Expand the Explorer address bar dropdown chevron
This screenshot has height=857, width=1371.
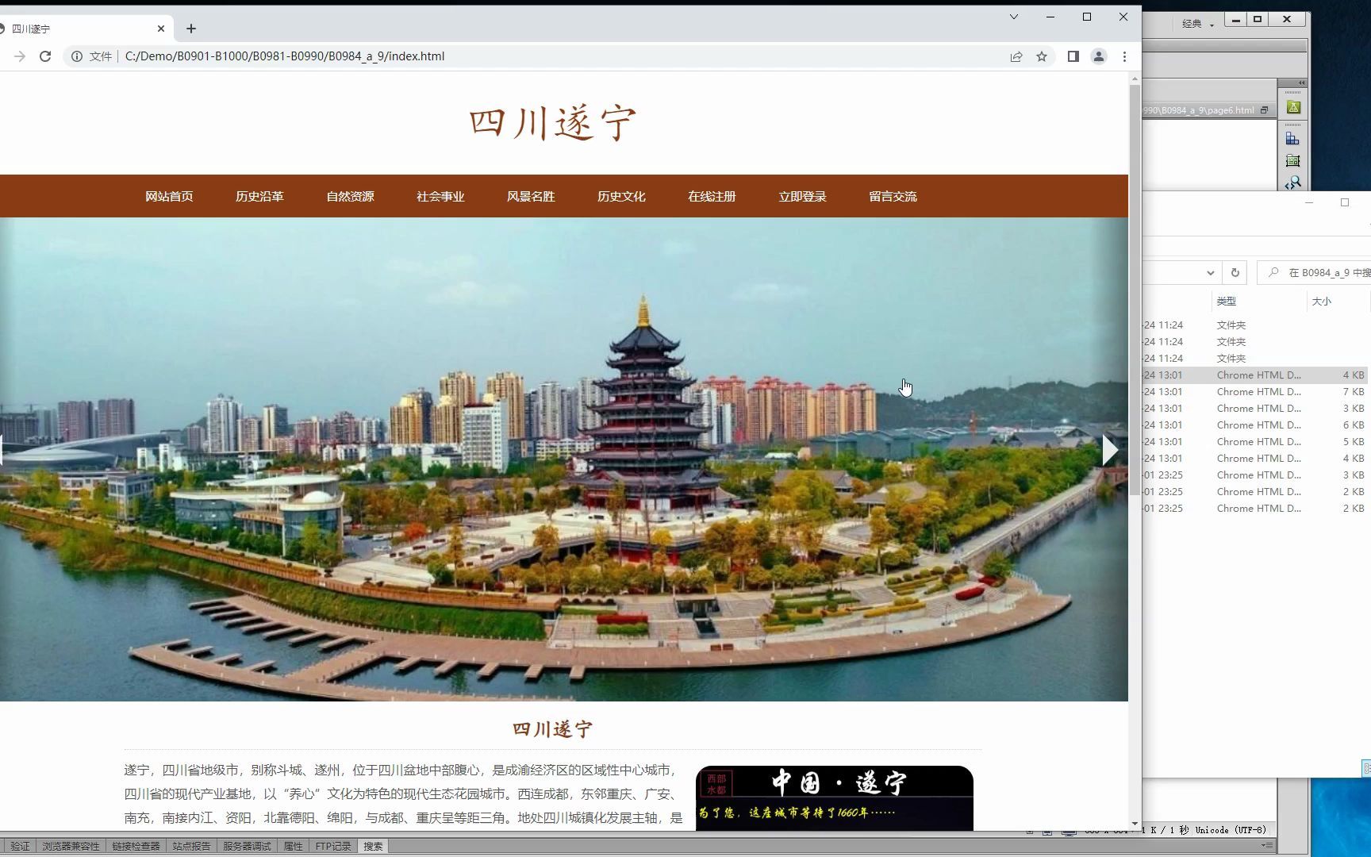coord(1211,272)
